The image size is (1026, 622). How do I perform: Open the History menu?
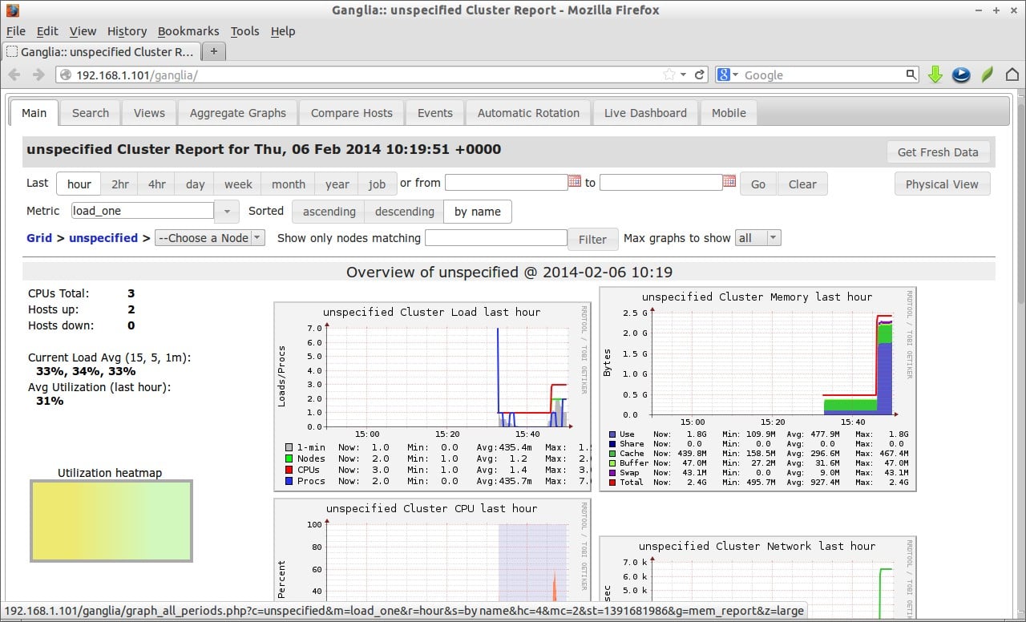[x=127, y=31]
